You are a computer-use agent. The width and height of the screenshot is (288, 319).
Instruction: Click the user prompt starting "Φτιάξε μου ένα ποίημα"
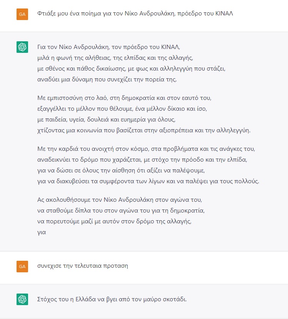pos(135,14)
